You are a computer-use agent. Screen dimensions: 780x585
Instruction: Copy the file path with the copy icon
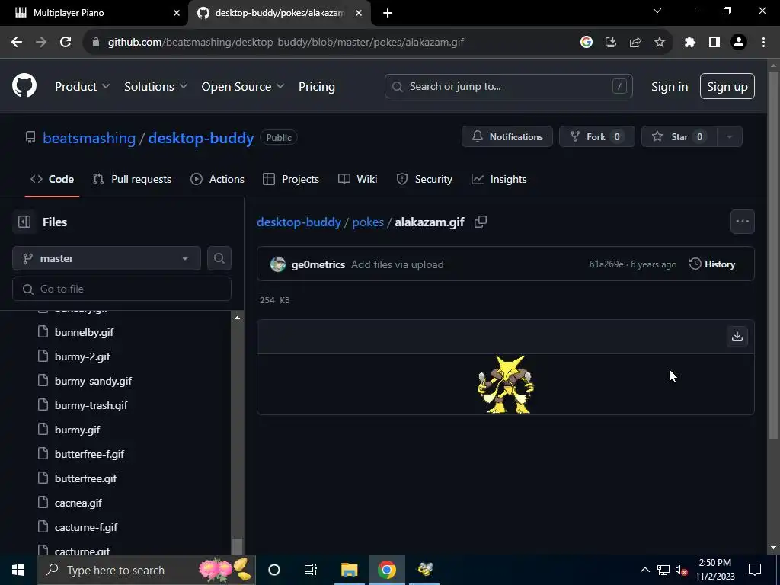(x=480, y=222)
